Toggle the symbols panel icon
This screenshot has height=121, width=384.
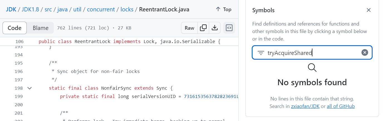pos(229,28)
